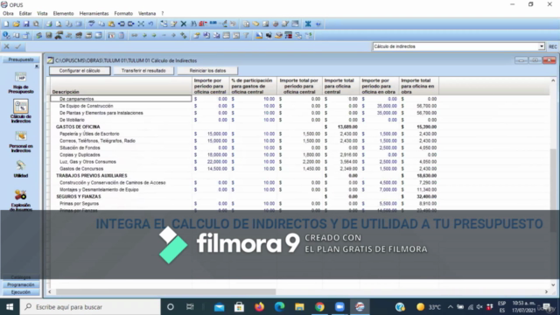Switch to the Presupuesto sidebar tab

click(x=21, y=59)
